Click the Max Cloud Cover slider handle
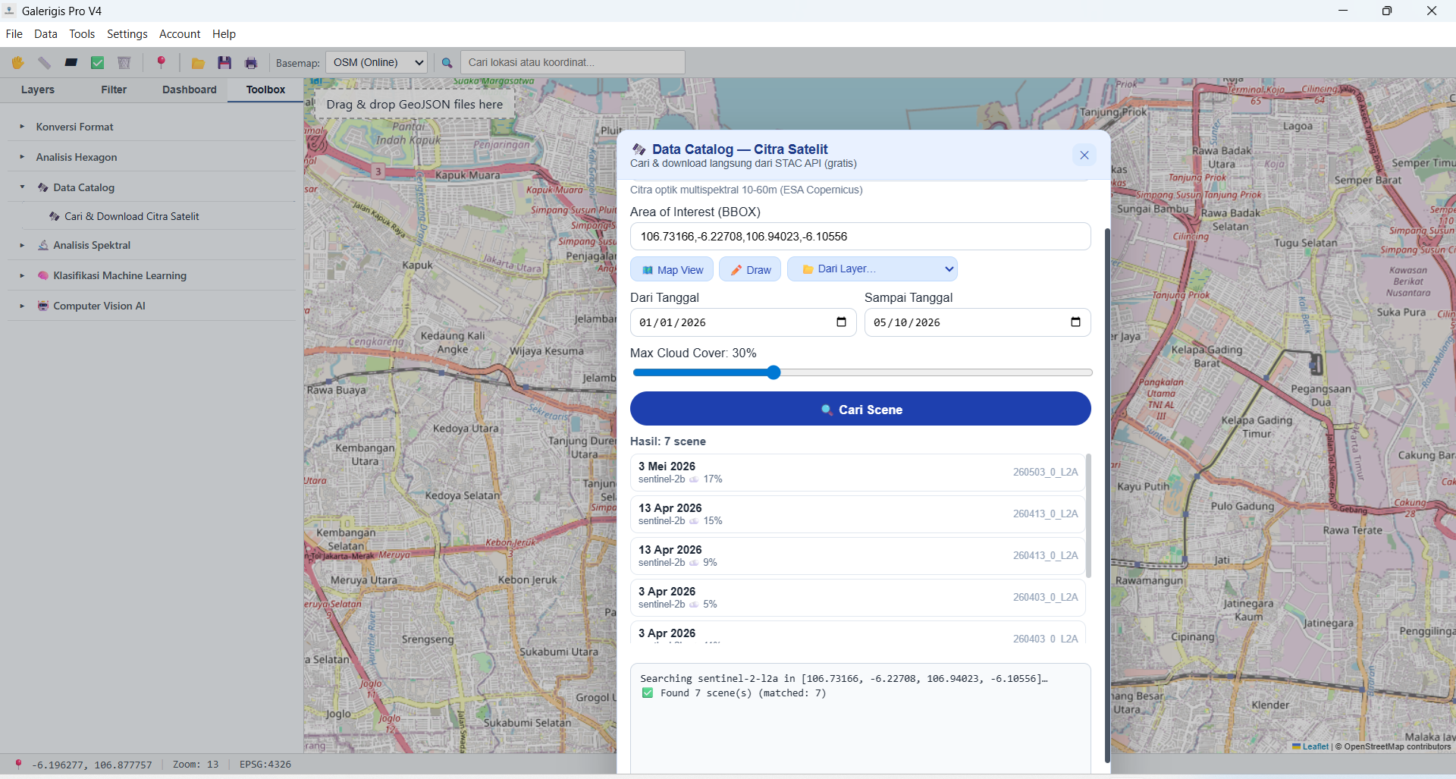 (x=773, y=372)
